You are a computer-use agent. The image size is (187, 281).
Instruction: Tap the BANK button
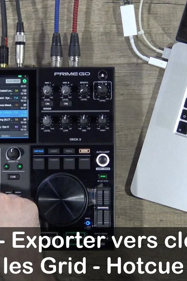click(x=84, y=151)
